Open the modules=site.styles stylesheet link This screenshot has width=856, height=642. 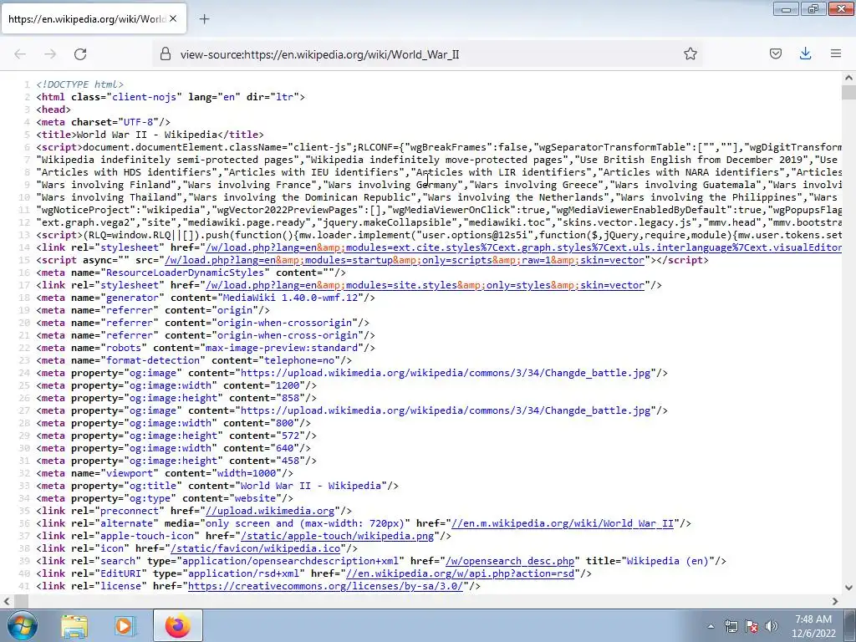(x=425, y=285)
